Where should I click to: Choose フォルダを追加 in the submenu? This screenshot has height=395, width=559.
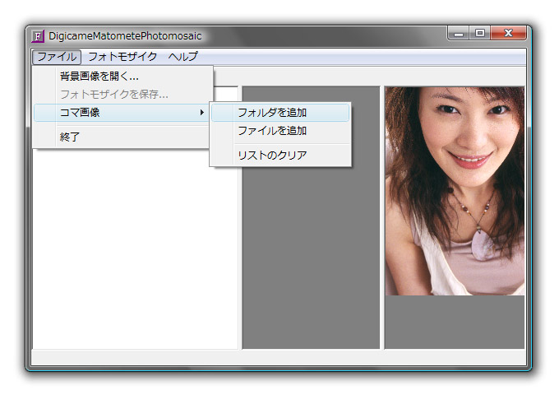[x=280, y=113]
